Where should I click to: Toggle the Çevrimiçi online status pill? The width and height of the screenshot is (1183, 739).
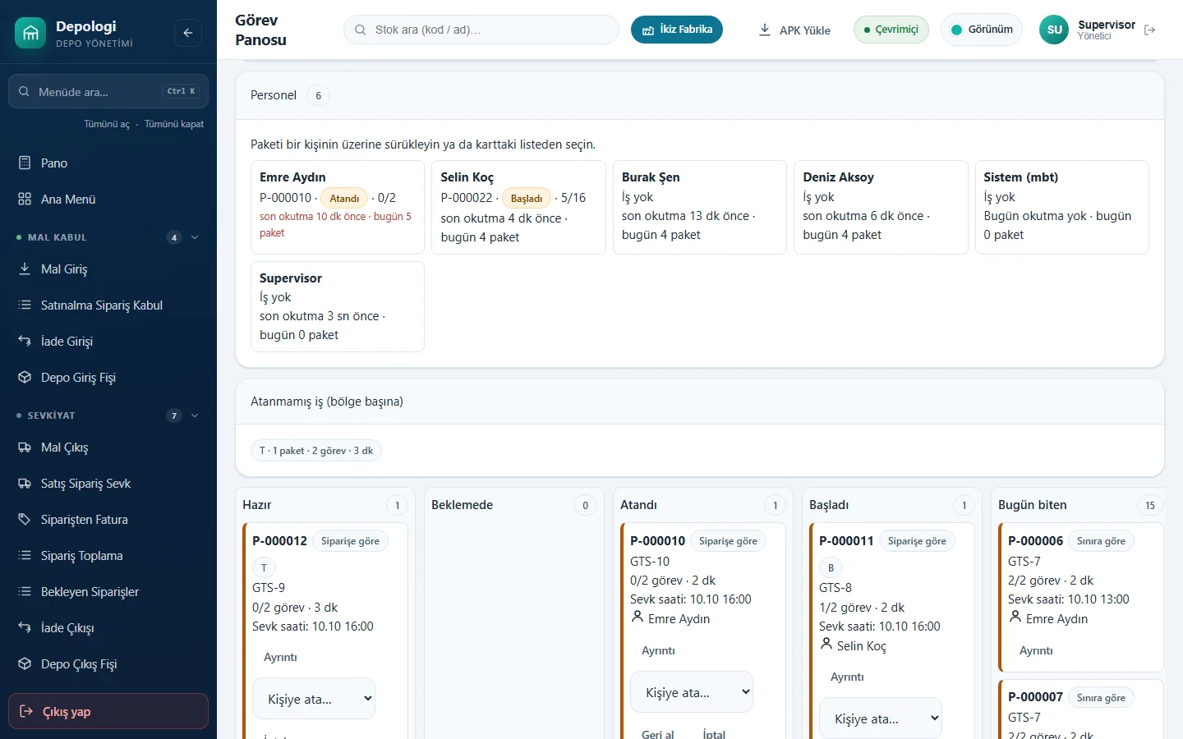pyautogui.click(x=891, y=30)
